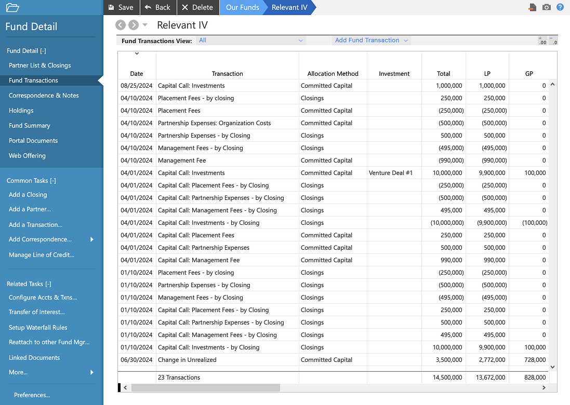This screenshot has width=570, height=405.
Task: Click the Save toolbar button
Action: click(x=122, y=7)
